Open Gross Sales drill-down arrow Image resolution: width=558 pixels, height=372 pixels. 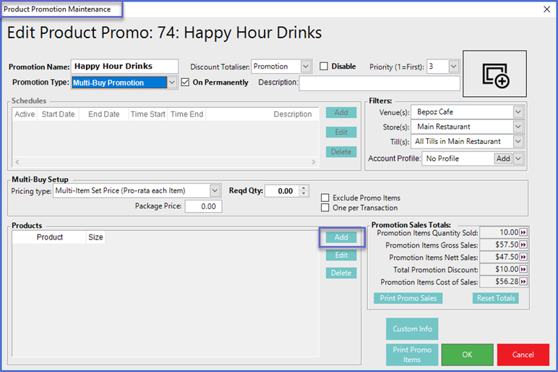[523, 245]
